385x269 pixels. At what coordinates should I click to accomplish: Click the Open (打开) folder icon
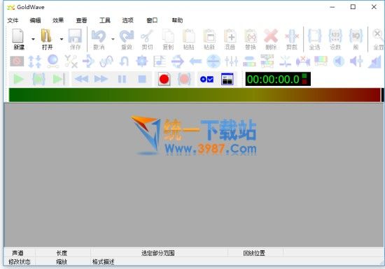[x=46, y=36]
